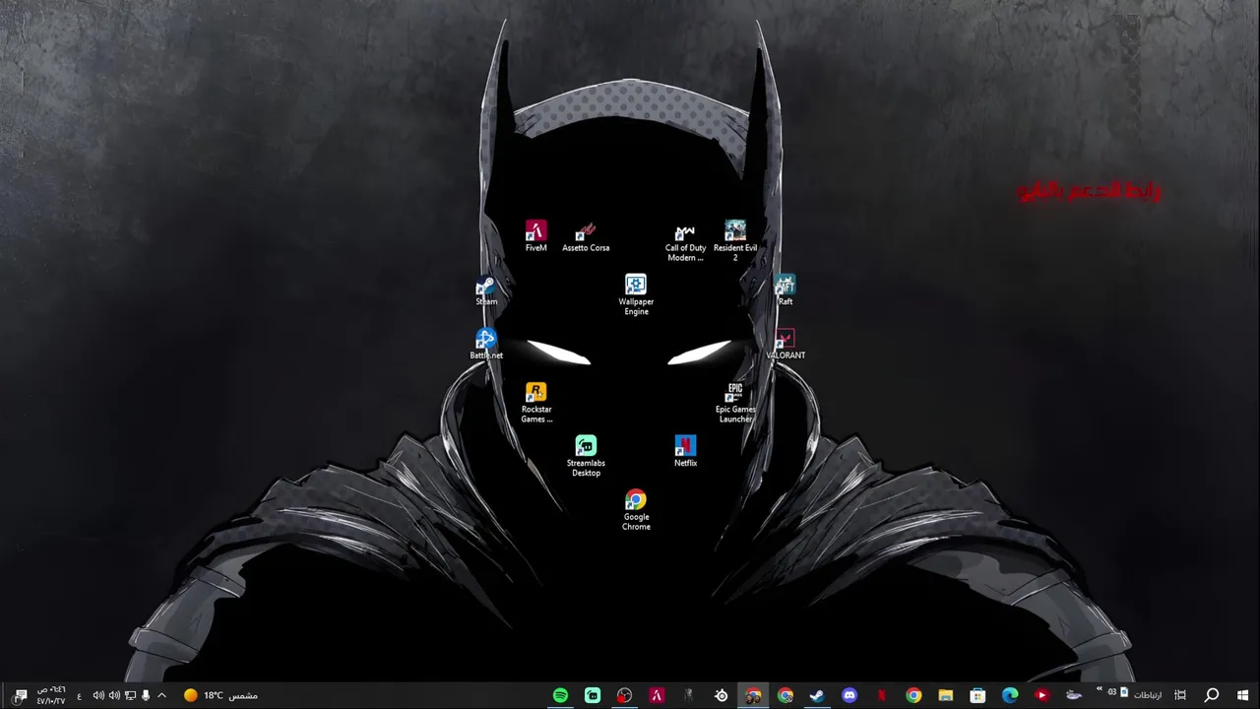Open the ship icon app in taskbar
Viewport: 1260px width, 709px height.
tap(1074, 695)
